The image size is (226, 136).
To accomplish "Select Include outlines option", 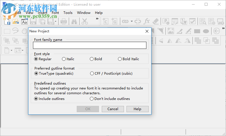I will click(x=49, y=99).
